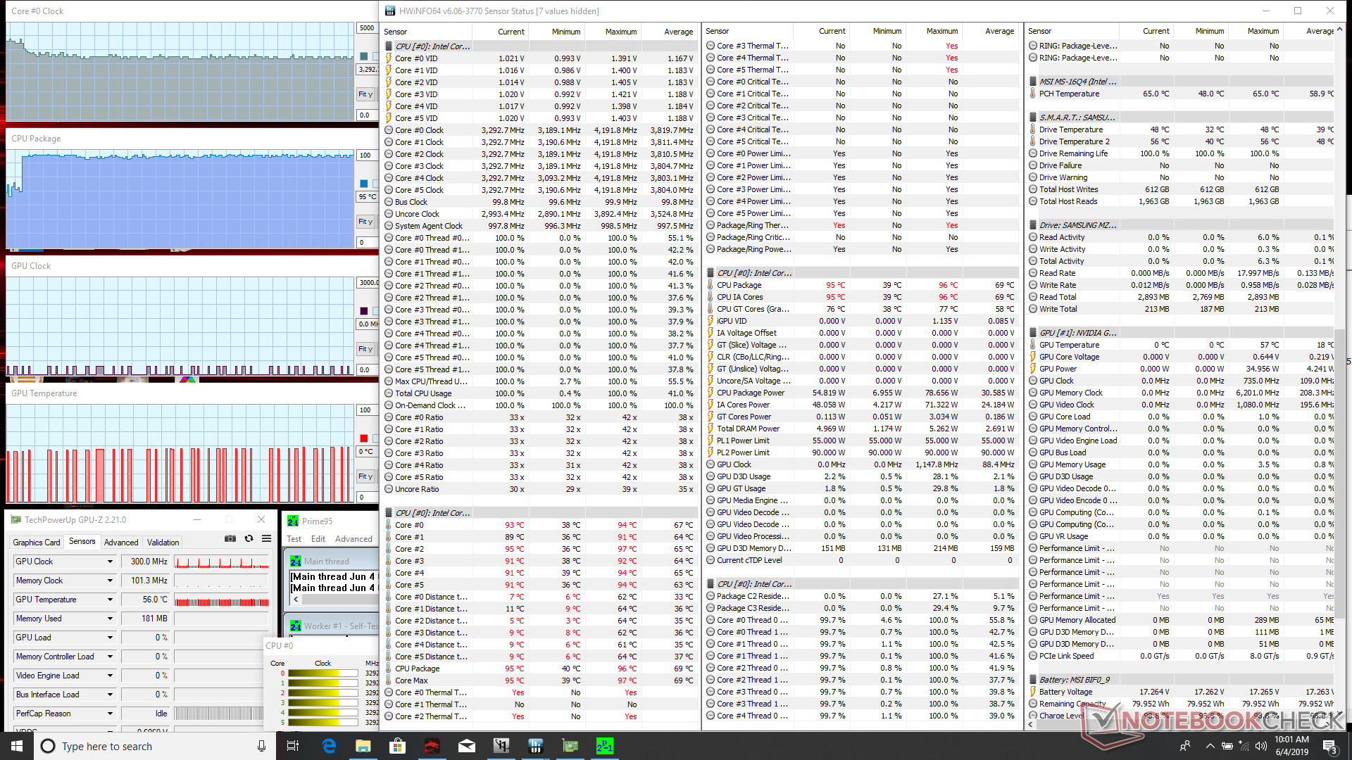Open the GPU-Z hamburger menu icon

pyautogui.click(x=266, y=538)
